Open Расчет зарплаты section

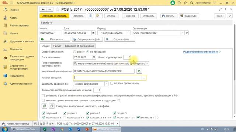click(x=19, y=26)
